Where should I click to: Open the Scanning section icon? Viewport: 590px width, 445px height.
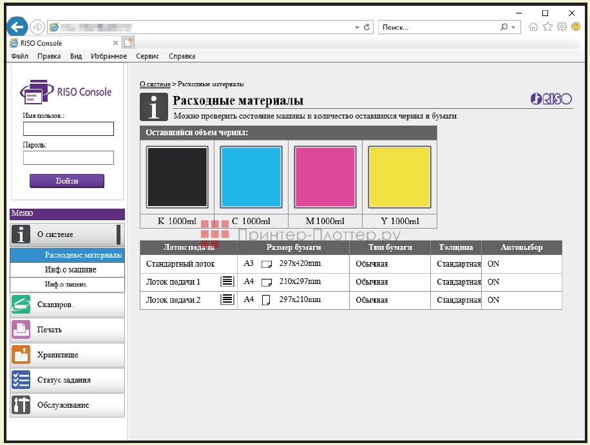point(21,305)
